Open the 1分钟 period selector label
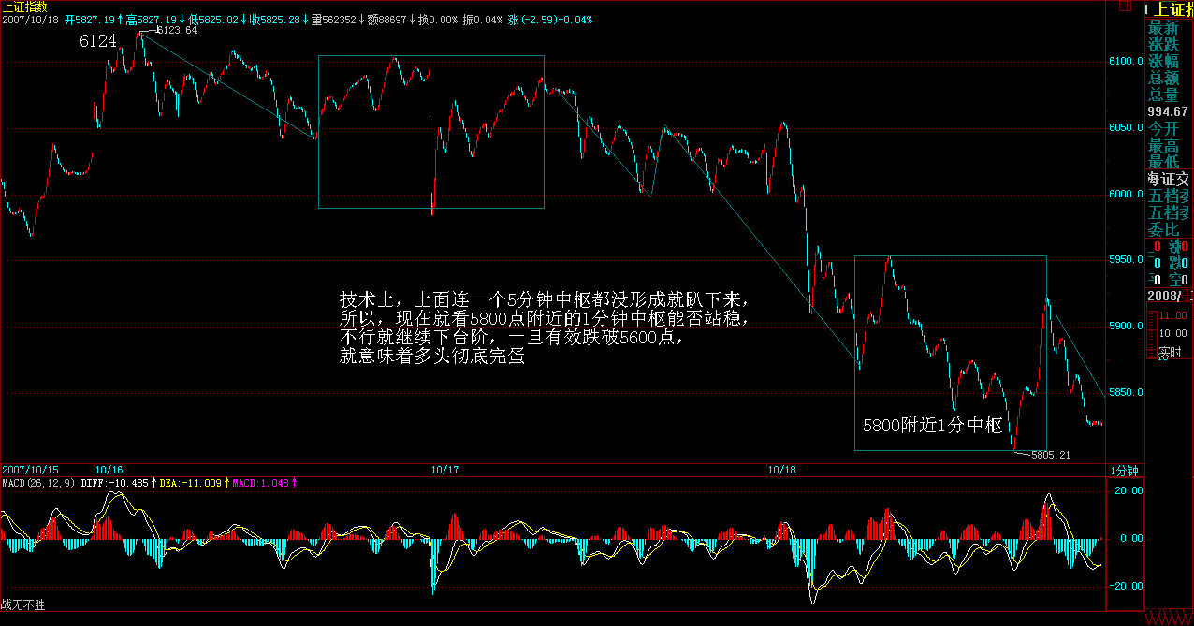Screen dimensions: 1194x626 [1124, 470]
